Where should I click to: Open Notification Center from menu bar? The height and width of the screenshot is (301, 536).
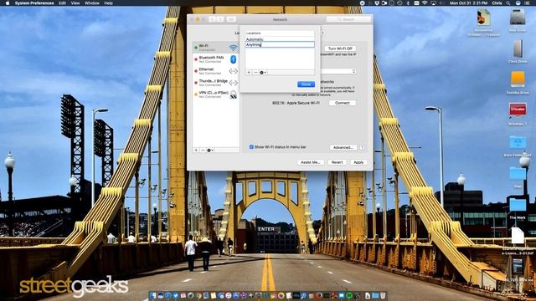527,3
